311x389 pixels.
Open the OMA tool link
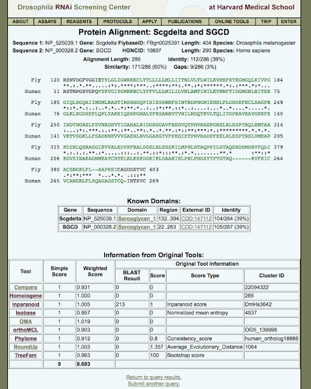coord(26,322)
